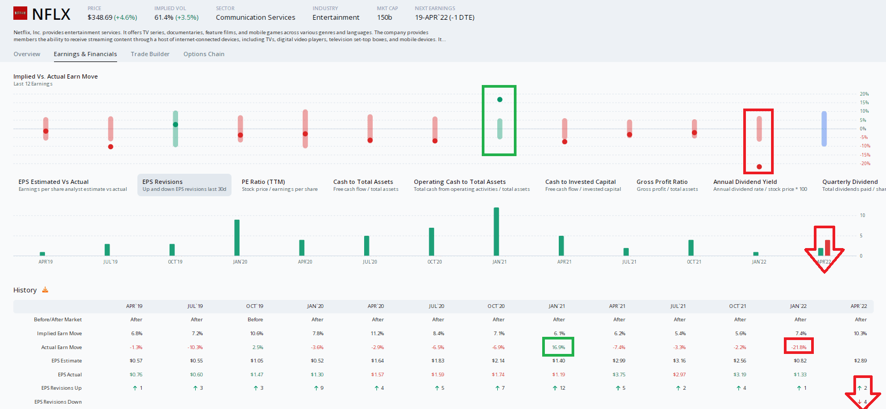Choose the Gross Profit Ratio metric
Viewport: 886px width, 409px height.
click(x=667, y=185)
